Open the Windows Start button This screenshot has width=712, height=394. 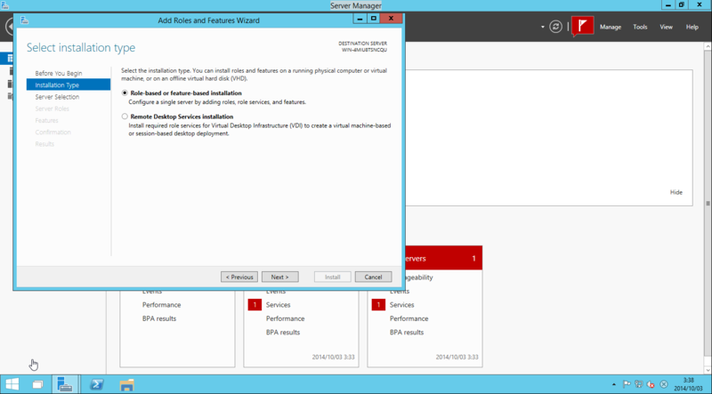12,384
